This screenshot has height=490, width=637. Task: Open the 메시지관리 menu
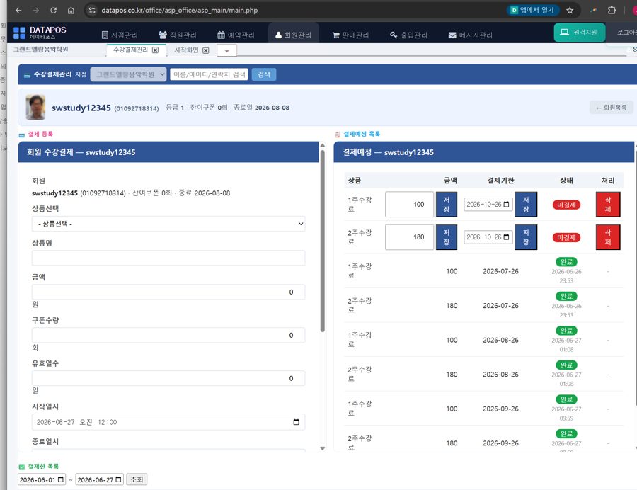click(x=471, y=35)
